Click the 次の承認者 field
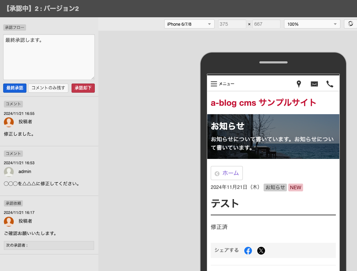Screen dimensions: 357x271 pyautogui.click(x=49, y=245)
